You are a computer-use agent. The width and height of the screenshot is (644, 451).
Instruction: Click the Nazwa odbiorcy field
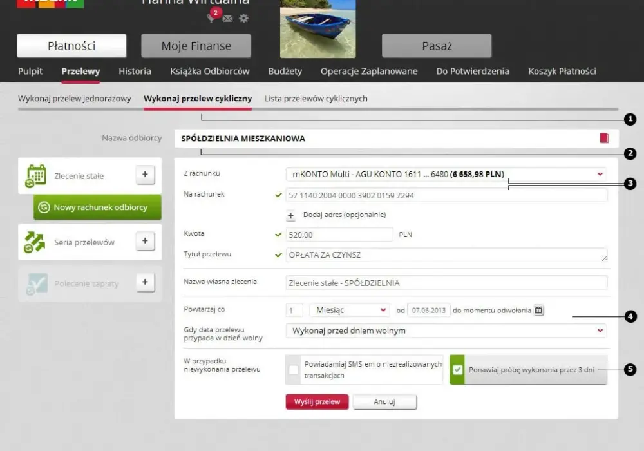(396, 139)
